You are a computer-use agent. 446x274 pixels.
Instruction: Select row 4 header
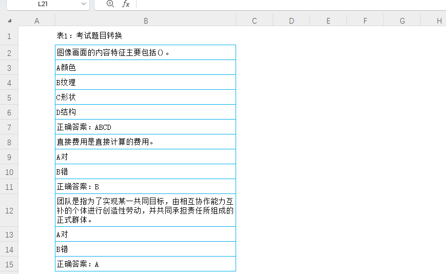click(x=9, y=83)
